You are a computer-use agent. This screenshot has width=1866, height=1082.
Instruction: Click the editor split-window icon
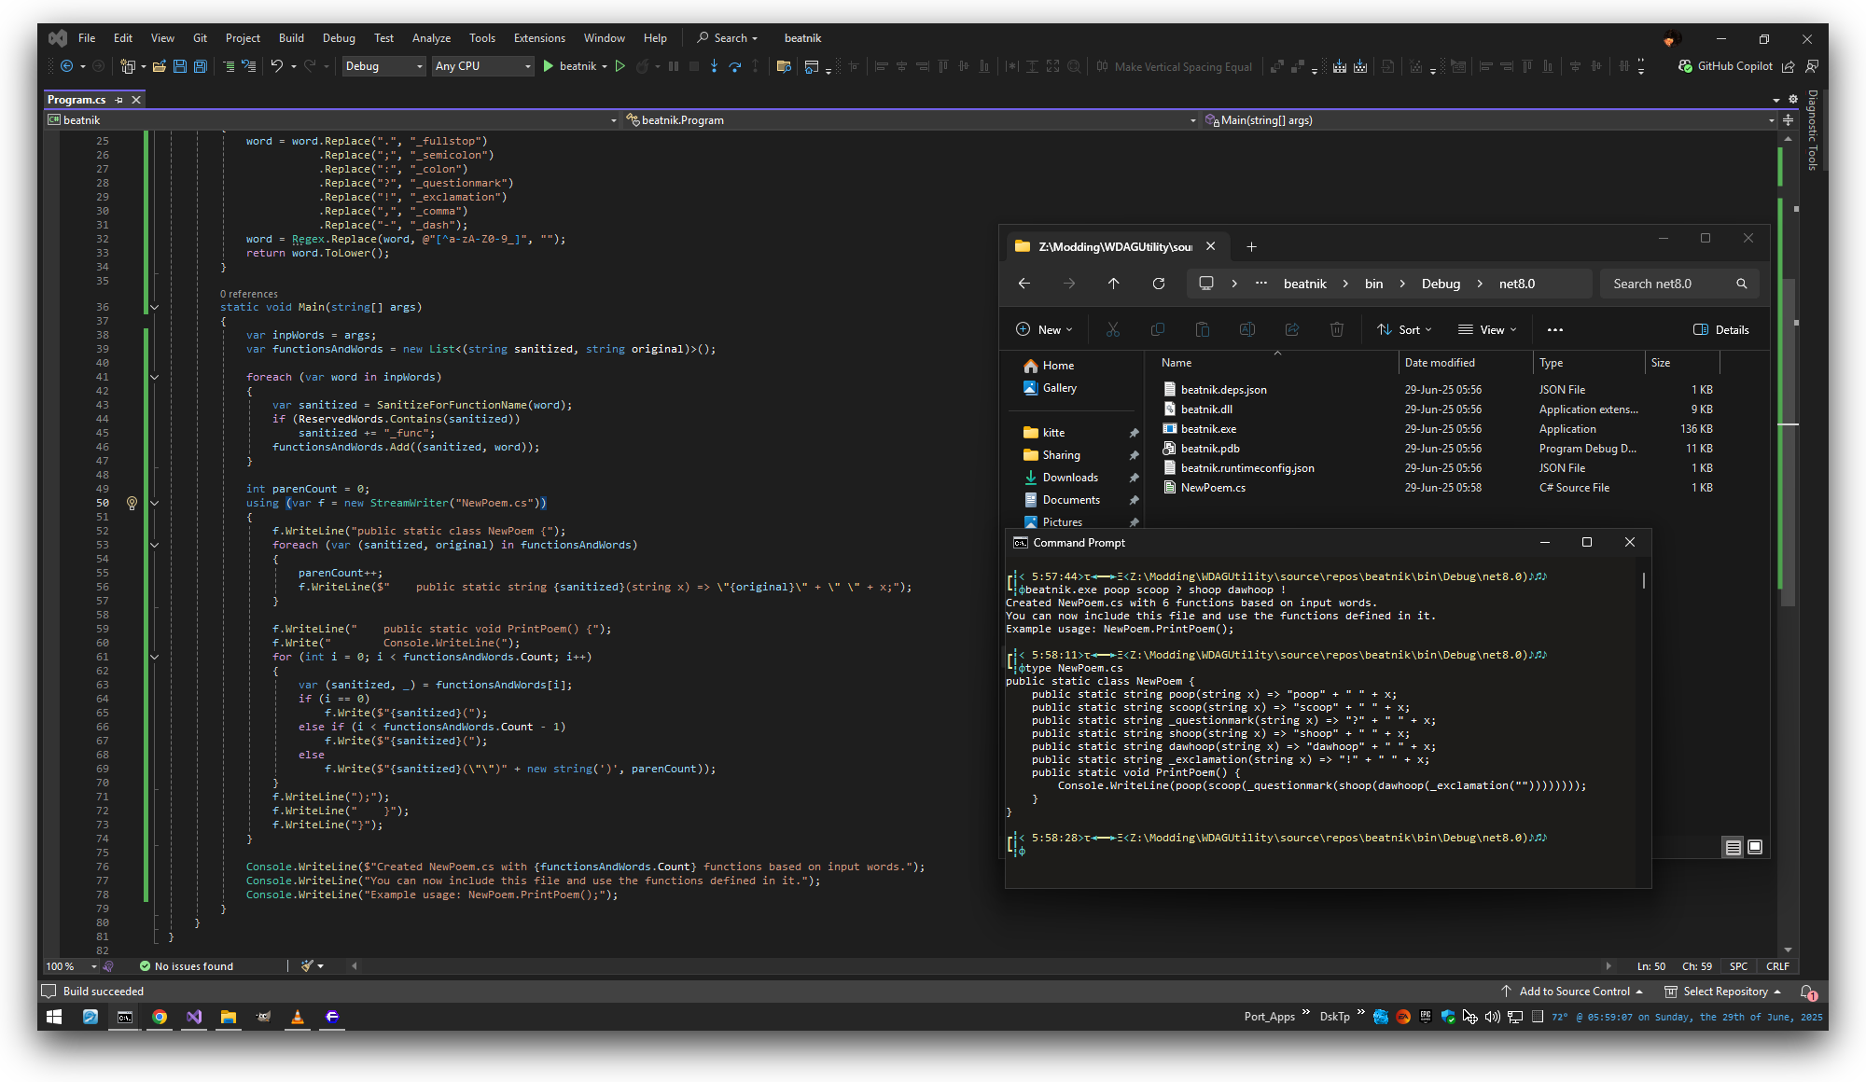pos(1788,120)
